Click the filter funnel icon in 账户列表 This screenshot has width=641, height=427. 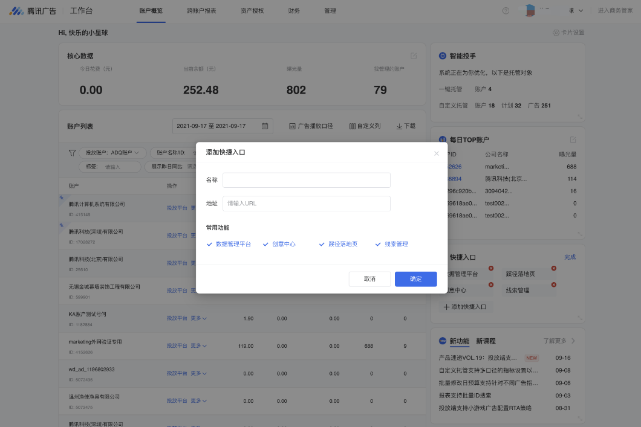tap(72, 153)
